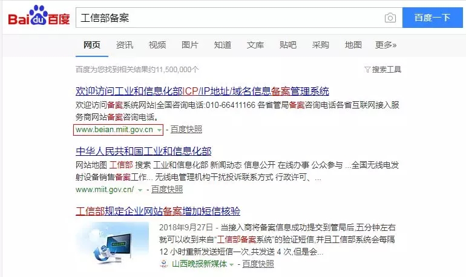Open 中华人民共和国工业和信息化部 result
Screen dimensions: 466x277
[143, 151]
